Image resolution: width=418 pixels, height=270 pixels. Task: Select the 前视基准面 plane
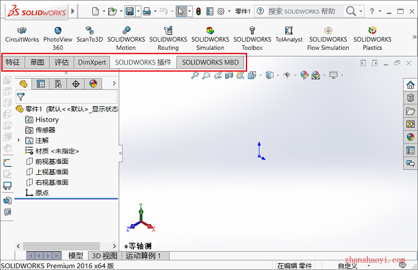point(47,161)
